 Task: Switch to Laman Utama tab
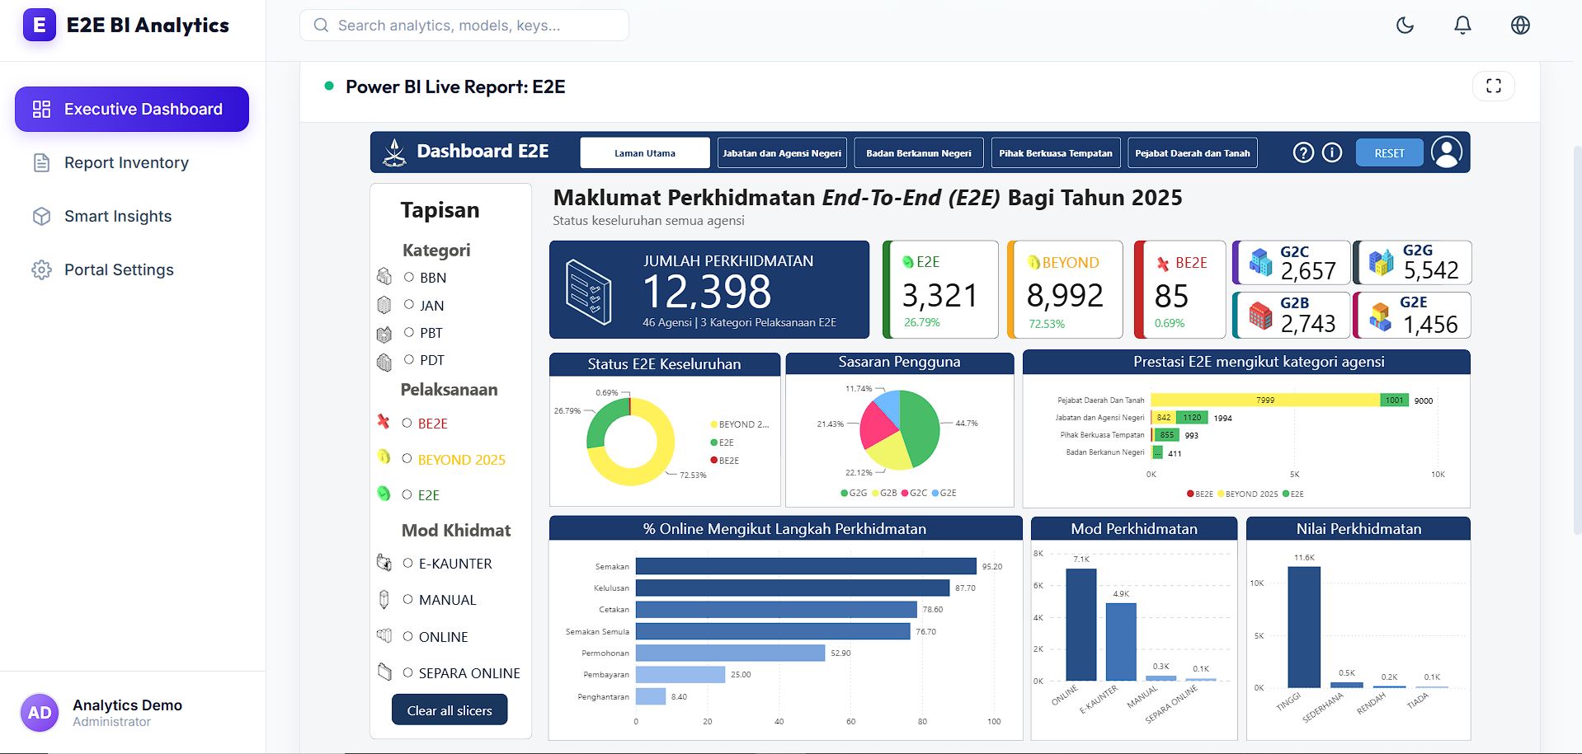pyautogui.click(x=645, y=152)
